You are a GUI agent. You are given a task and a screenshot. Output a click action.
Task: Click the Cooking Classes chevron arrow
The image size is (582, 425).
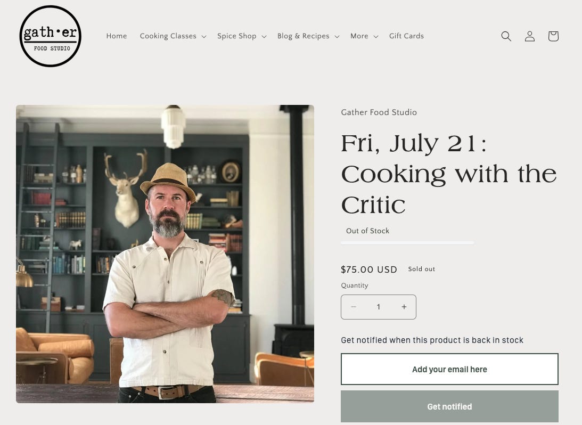204,36
